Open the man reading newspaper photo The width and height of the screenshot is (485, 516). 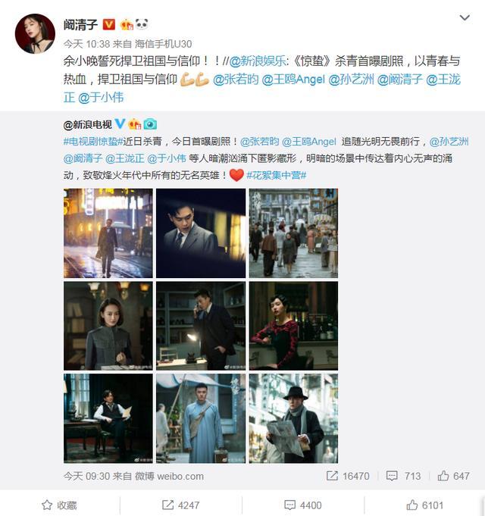[x=293, y=418]
